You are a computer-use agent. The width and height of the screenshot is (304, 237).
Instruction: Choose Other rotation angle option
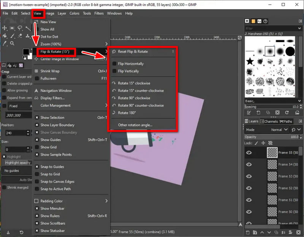coord(135,125)
